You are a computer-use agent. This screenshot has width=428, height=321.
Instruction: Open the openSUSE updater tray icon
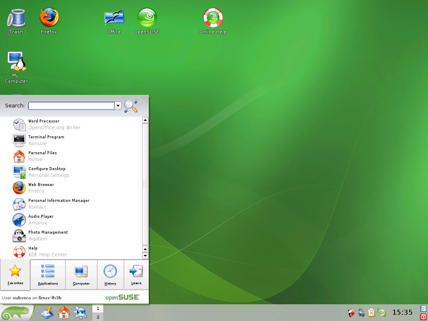(382, 313)
